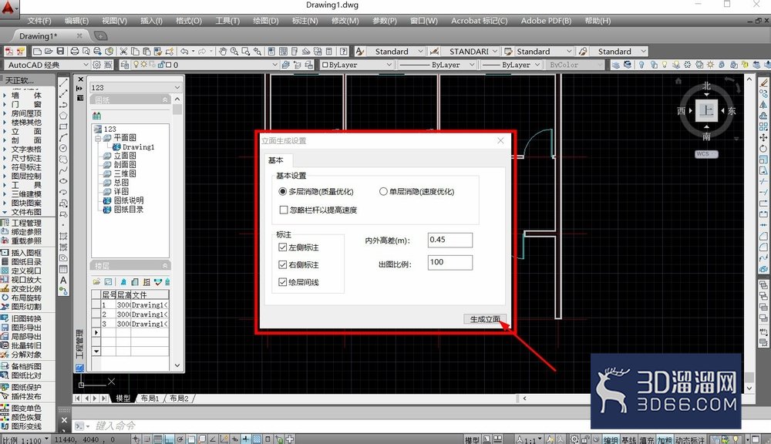771x444 pixels.
Task: Open the 标注(N) menu
Action: click(305, 21)
